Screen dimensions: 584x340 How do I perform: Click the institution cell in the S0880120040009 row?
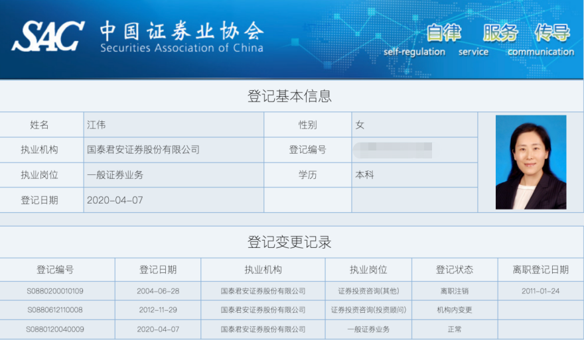click(263, 329)
